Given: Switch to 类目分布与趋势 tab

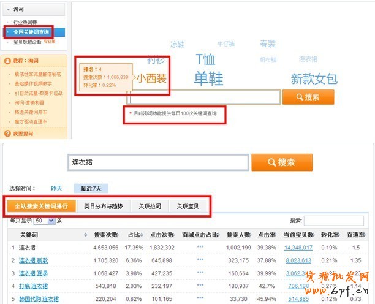Looking at the screenshot, I should pos(103,206).
